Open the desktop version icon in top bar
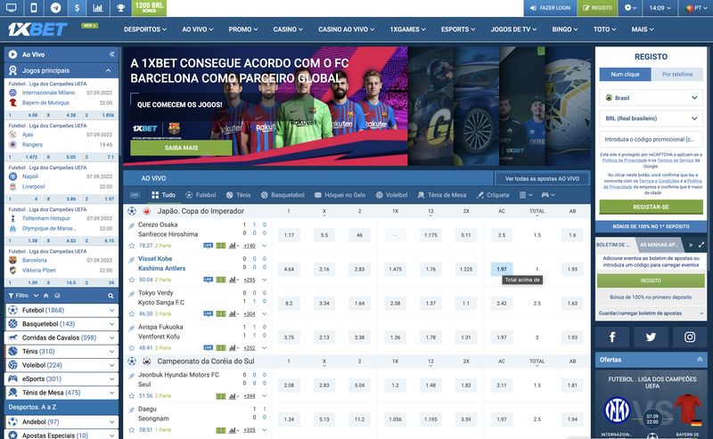The image size is (713, 439). click(x=11, y=8)
